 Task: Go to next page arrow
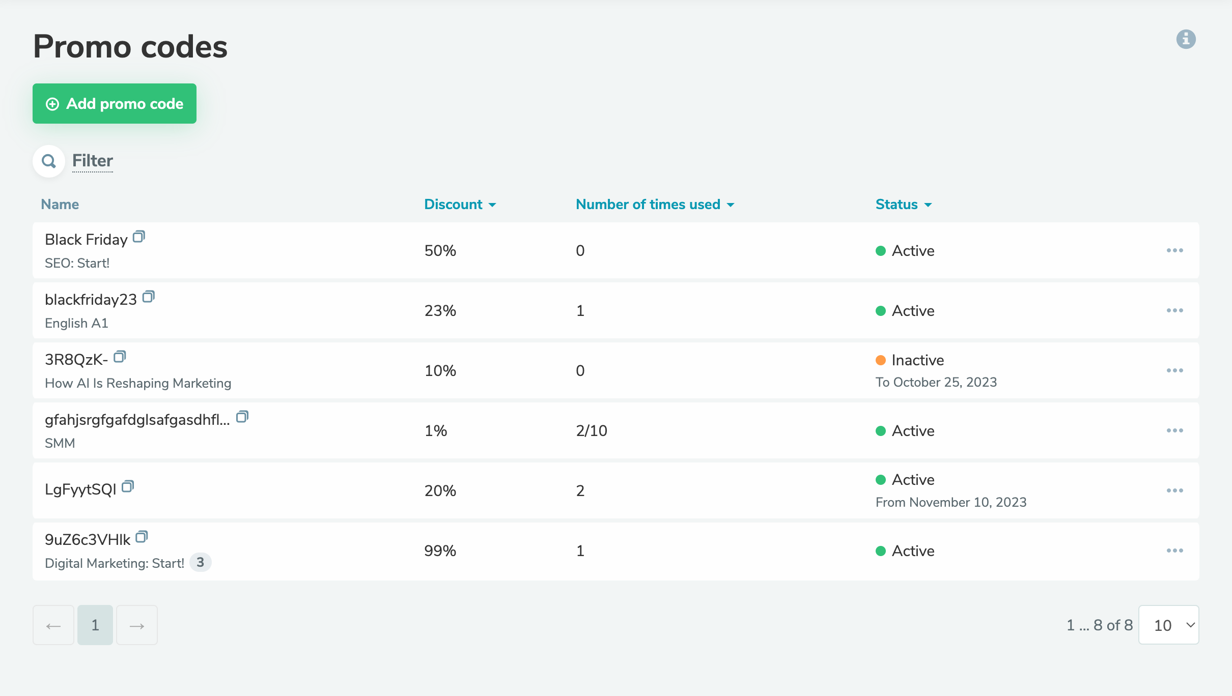pyautogui.click(x=137, y=625)
